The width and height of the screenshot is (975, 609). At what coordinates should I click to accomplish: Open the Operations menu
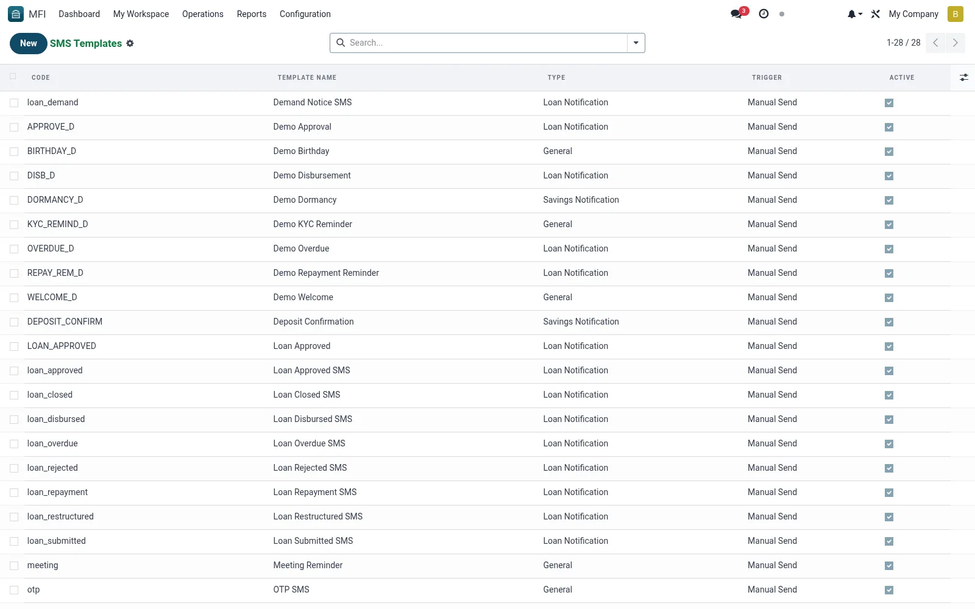(202, 14)
